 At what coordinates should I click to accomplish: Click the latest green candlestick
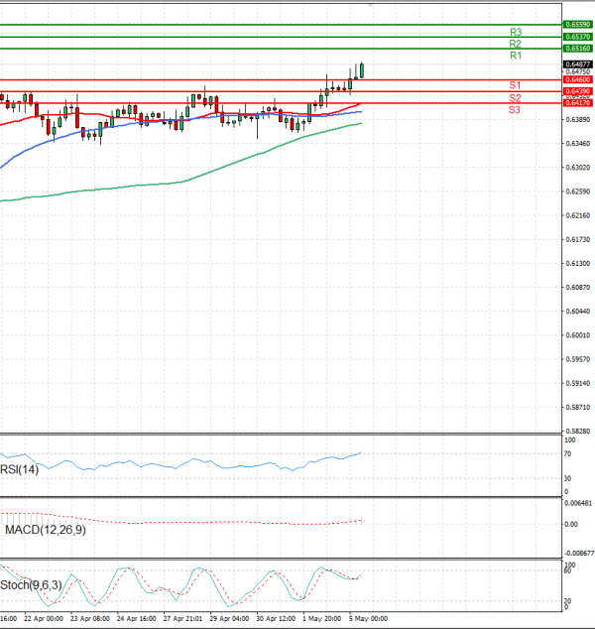363,68
